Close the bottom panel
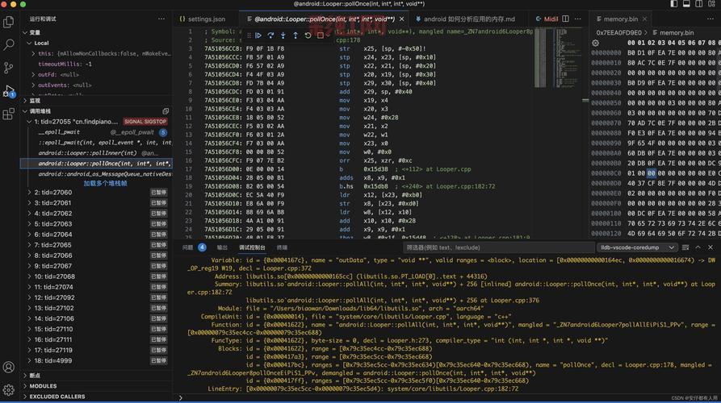Image resolution: width=721 pixels, height=403 pixels. 711,247
